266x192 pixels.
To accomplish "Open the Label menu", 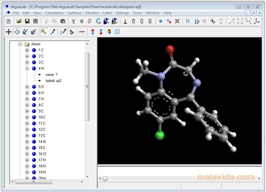I will [107, 13].
